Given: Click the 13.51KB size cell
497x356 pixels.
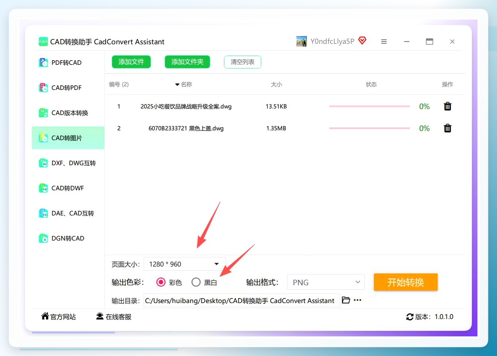Looking at the screenshot, I should tap(276, 106).
